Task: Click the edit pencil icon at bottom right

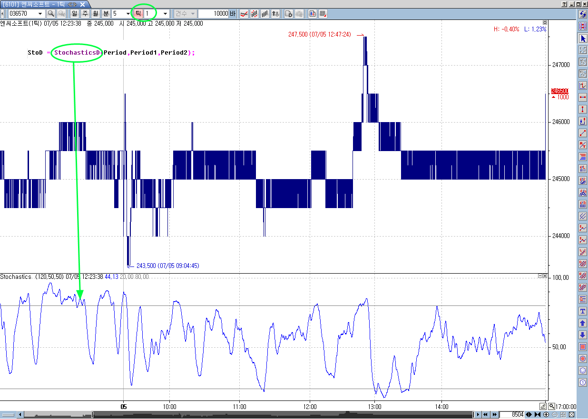Action: click(543, 406)
